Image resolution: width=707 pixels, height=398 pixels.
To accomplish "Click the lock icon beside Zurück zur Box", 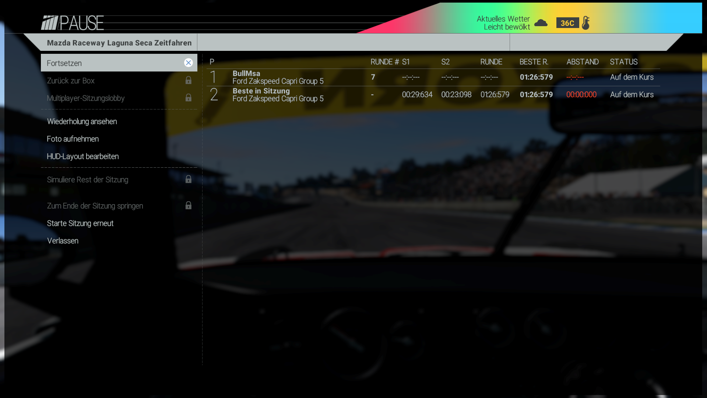I will pyautogui.click(x=188, y=80).
